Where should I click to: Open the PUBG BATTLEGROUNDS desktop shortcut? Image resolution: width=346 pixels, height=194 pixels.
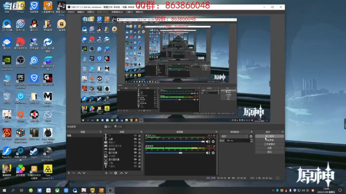point(48,154)
